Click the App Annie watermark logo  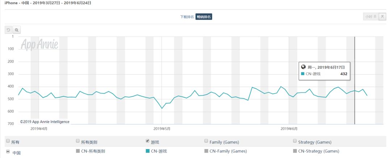click(x=39, y=44)
